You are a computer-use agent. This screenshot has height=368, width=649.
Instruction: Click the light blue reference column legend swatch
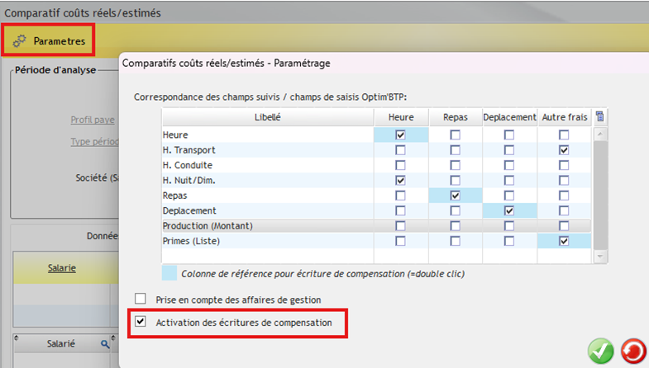(169, 273)
